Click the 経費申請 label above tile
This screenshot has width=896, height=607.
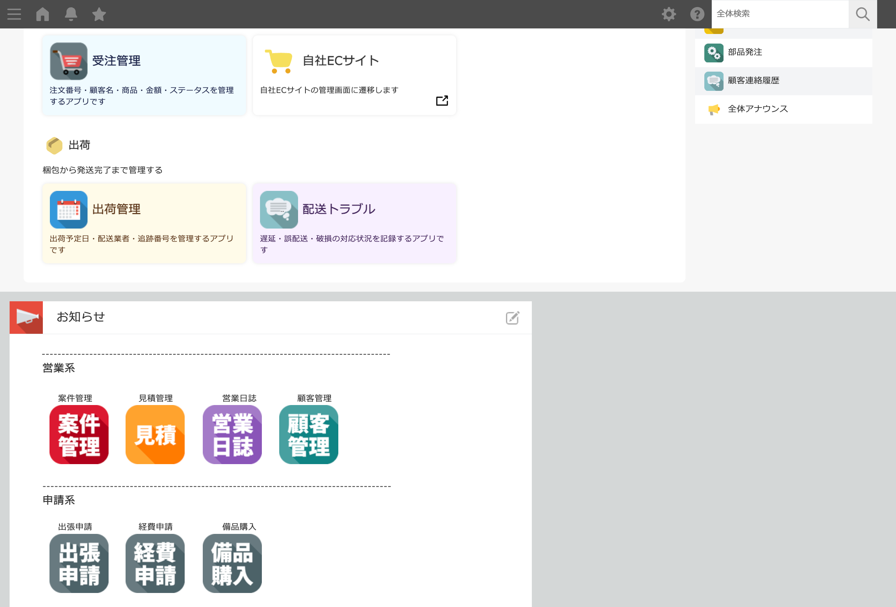(x=156, y=527)
